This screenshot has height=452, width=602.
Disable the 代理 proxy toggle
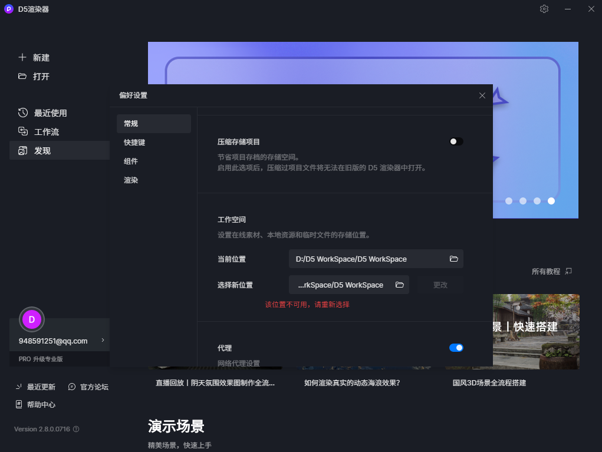(x=456, y=348)
